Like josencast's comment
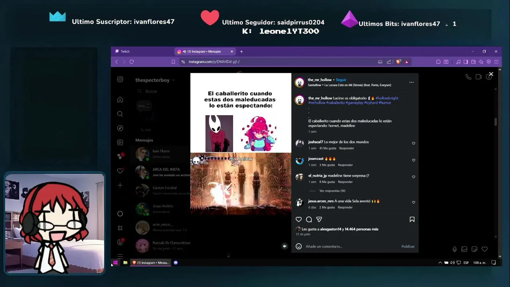Screen dimensions: 510x287 tap(414, 160)
